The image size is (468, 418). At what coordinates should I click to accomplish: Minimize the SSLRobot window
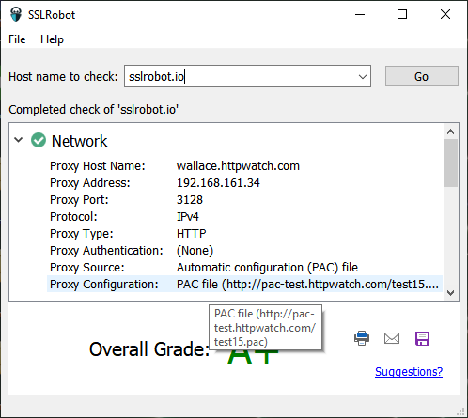360,14
